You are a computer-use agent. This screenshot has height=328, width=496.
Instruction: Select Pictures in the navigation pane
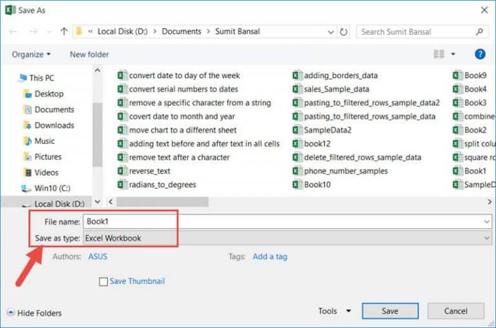pos(43,157)
